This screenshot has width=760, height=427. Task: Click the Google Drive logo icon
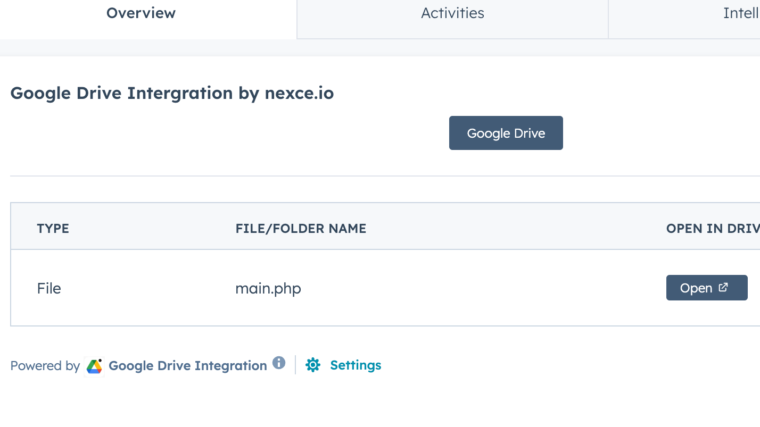pyautogui.click(x=94, y=366)
